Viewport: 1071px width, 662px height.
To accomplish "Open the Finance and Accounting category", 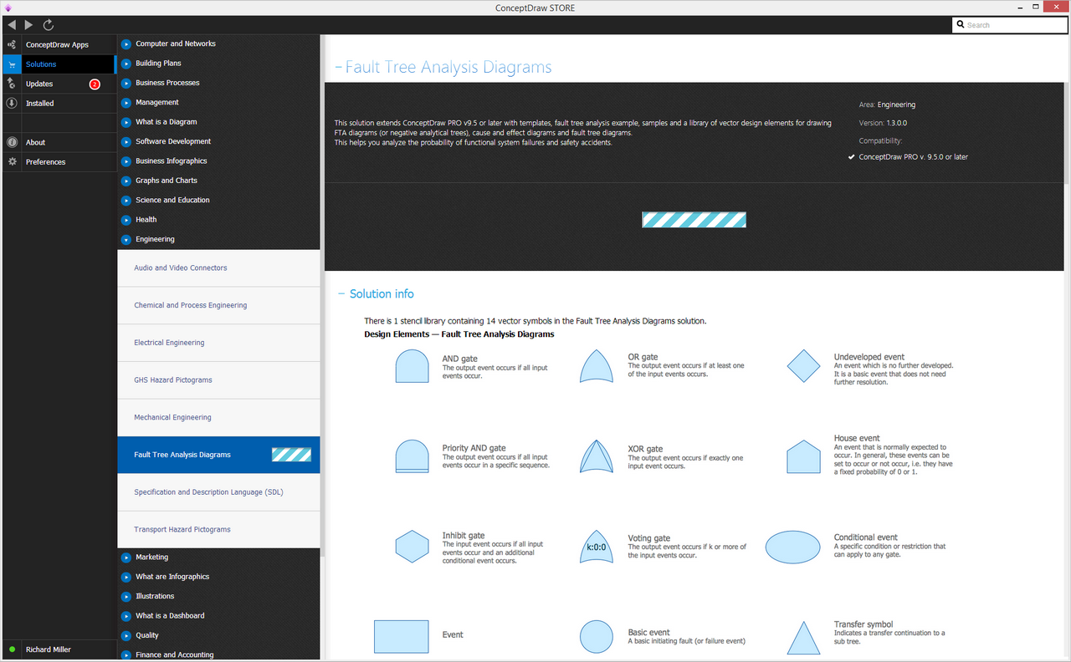I will (175, 654).
